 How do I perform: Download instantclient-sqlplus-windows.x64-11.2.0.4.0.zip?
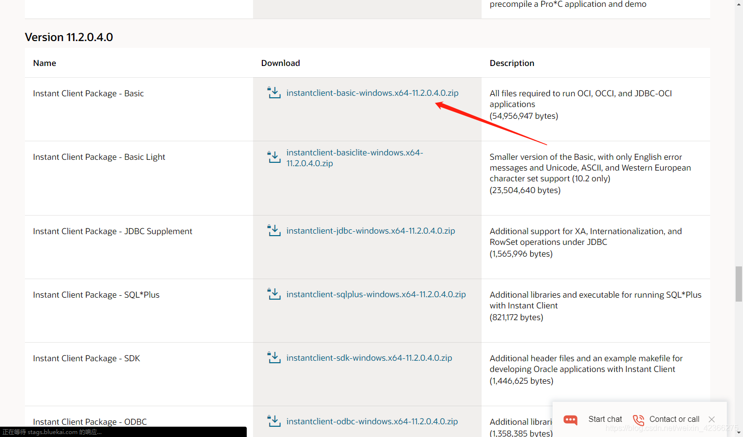coord(376,294)
